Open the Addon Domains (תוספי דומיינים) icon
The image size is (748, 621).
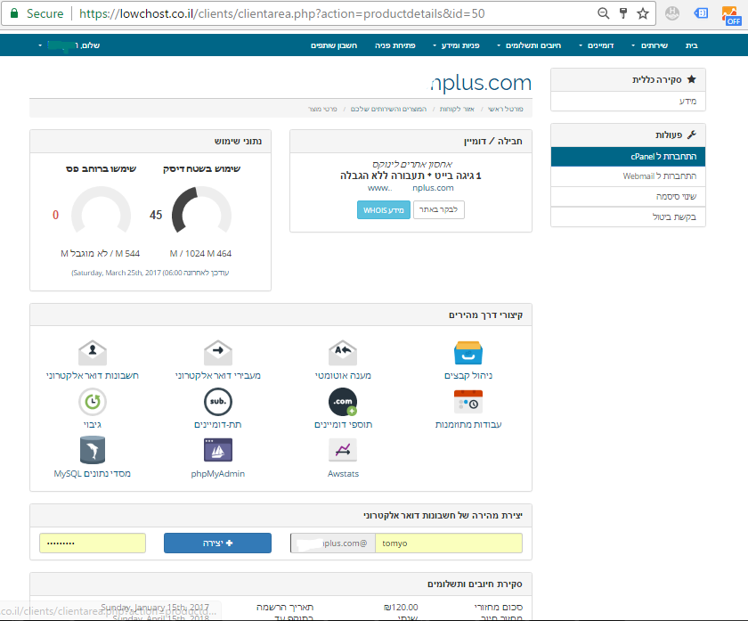(x=343, y=402)
